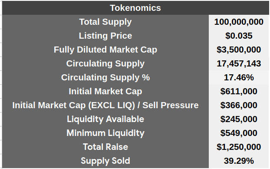Screen dimensions: 270x169
Task: Click the Listing Price label cell
Action: (105, 36)
